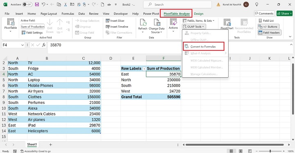Image resolution: width=295 pixels, height=153 pixels.
Task: Choose Convert to Formulas
Action: tap(204, 46)
